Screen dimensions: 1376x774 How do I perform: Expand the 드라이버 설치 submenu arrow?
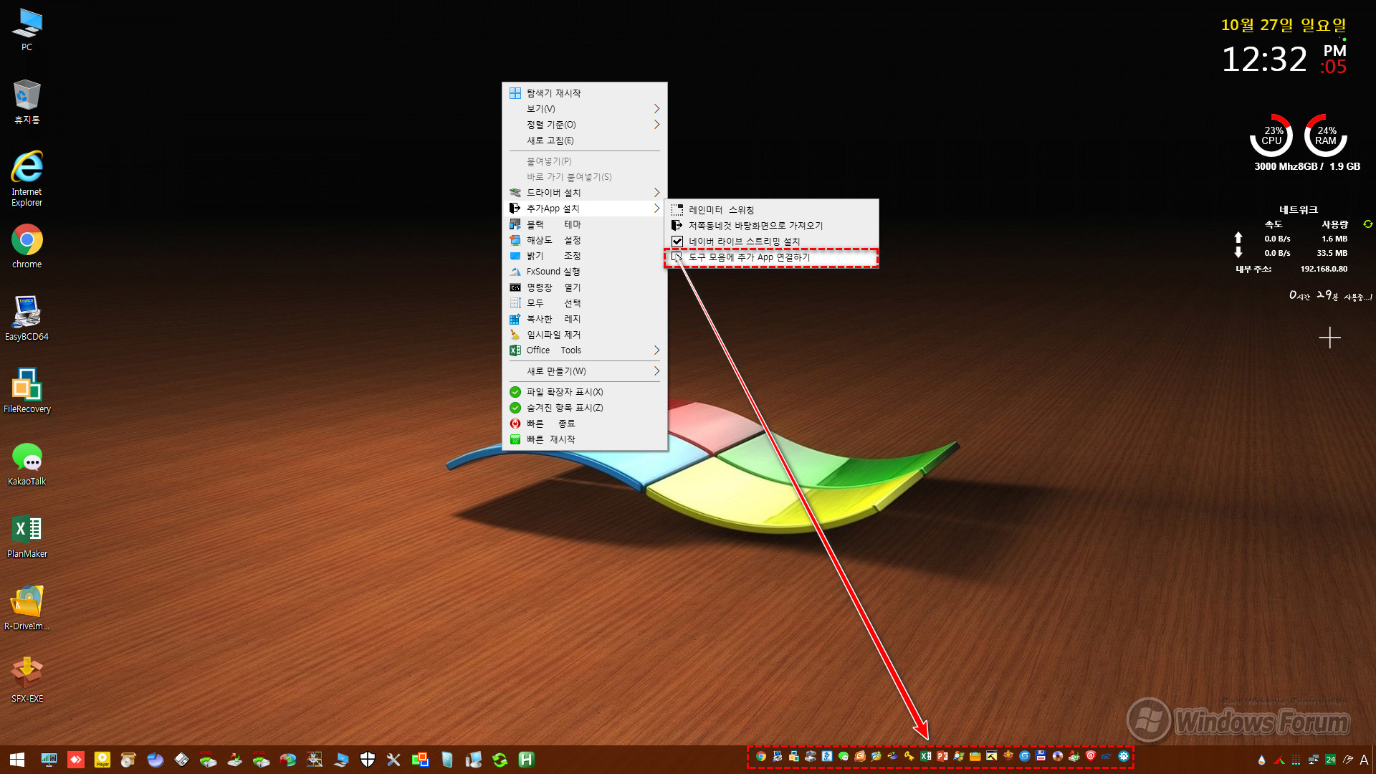[656, 193]
